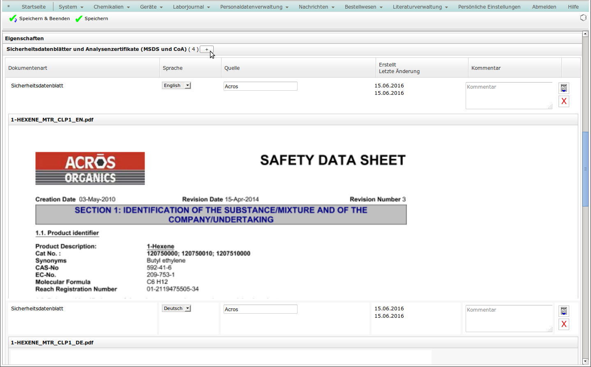Viewport: 591px width, 367px height.
Task: Click the Speichern green checkmark icon
Action: point(79,18)
